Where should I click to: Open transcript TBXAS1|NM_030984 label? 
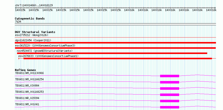pos(27,85)
